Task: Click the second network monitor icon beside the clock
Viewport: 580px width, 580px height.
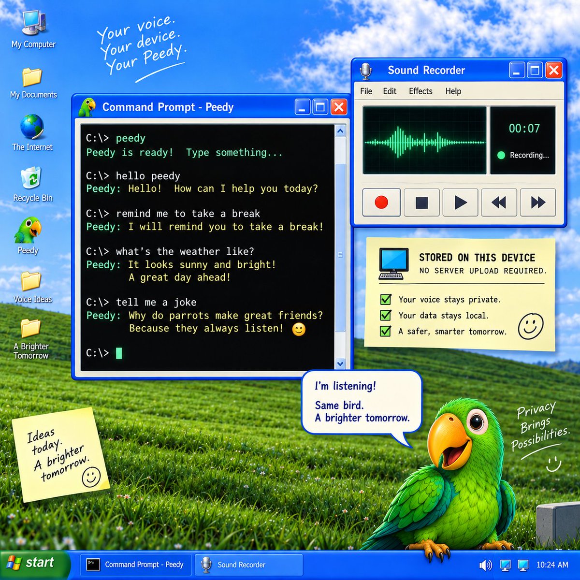Action: [523, 565]
